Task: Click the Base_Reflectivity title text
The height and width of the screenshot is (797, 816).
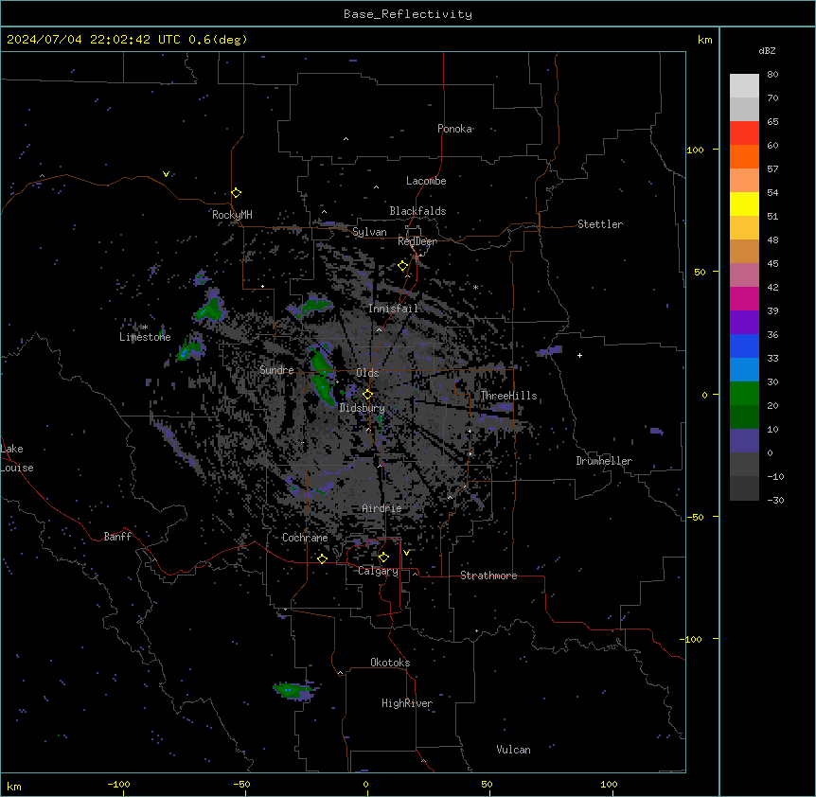Action: click(x=408, y=14)
